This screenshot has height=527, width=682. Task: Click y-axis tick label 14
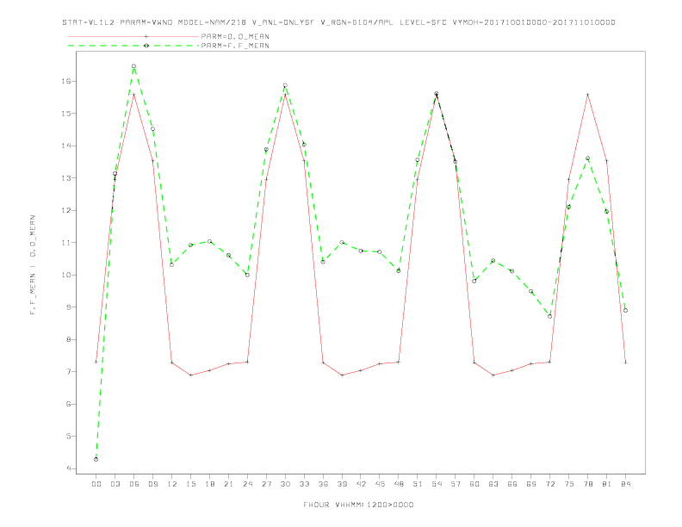coord(66,146)
